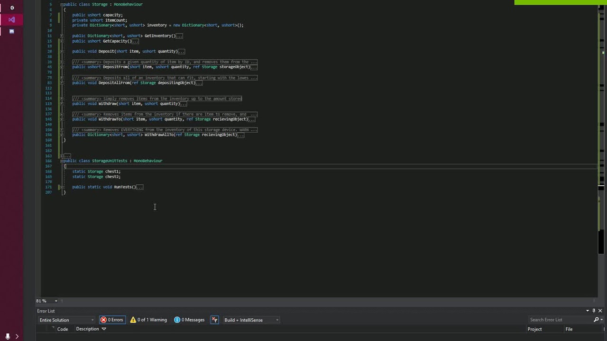
Task: Toggle the 0 of 1 Warning filter
Action: tap(148, 320)
